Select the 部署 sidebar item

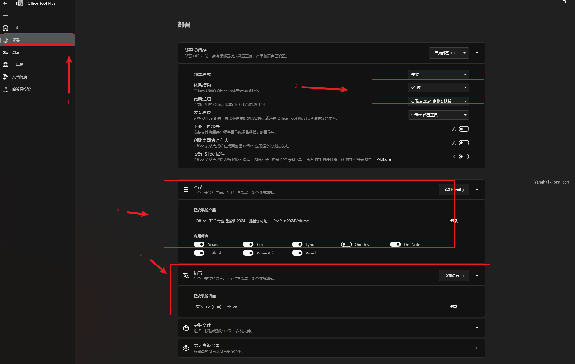(37, 40)
